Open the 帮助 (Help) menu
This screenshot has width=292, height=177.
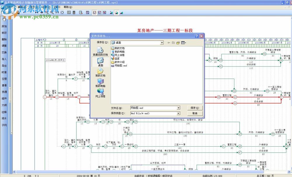point(68,6)
